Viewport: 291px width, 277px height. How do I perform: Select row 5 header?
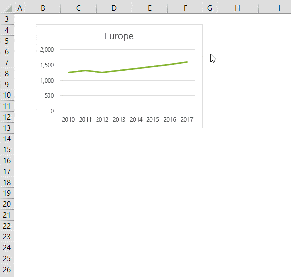pyautogui.click(x=7, y=41)
